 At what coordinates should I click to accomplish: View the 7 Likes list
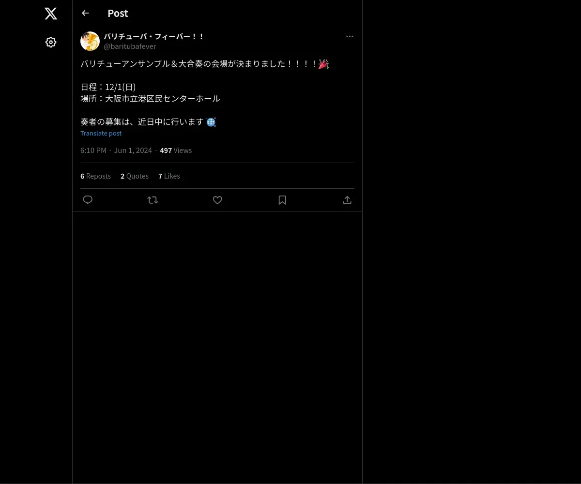(169, 176)
